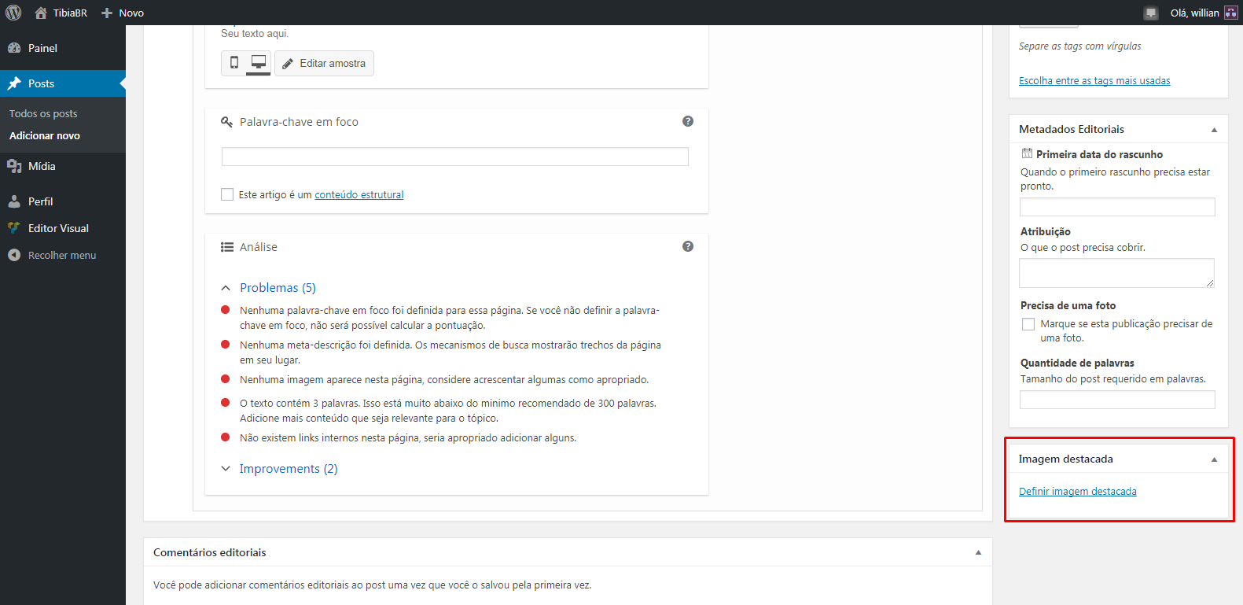Screen dimensions: 1243x605
Task: Click the Editar amostra button
Action: click(x=324, y=63)
